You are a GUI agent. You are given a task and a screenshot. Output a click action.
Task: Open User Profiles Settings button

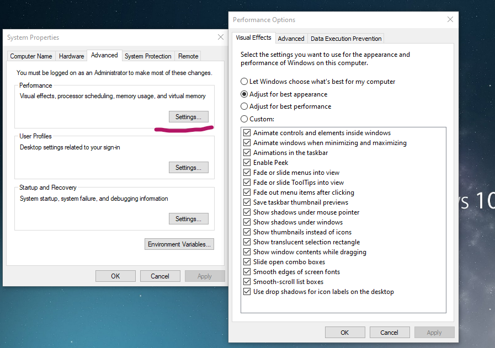[x=189, y=168]
